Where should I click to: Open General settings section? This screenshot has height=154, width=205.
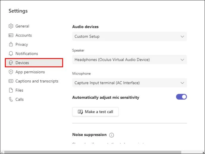click(x=22, y=26)
